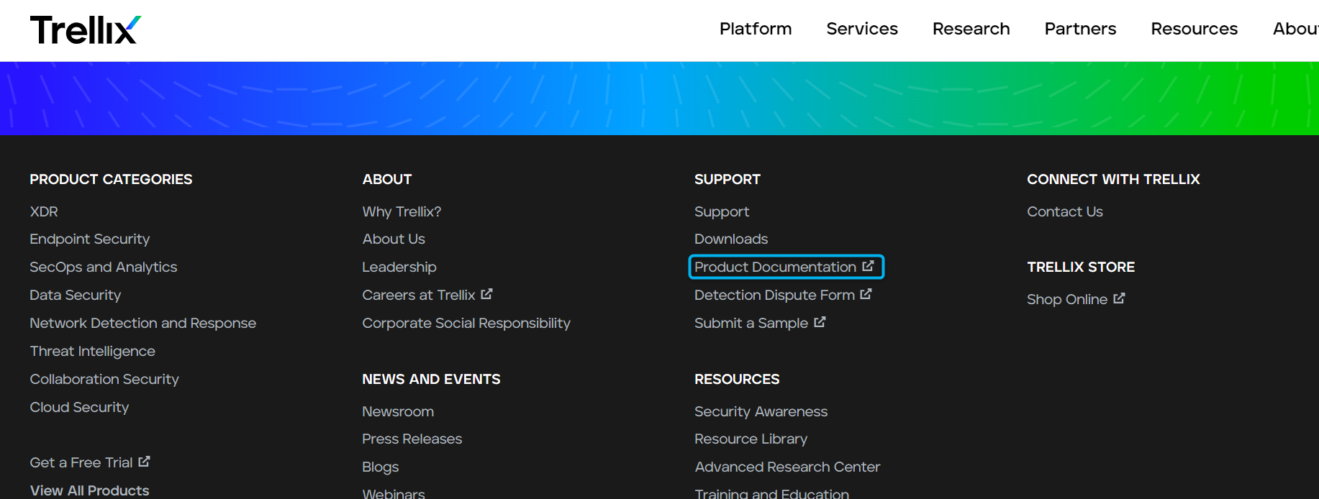
Task: Open the Platform navigation menu
Action: point(755,29)
